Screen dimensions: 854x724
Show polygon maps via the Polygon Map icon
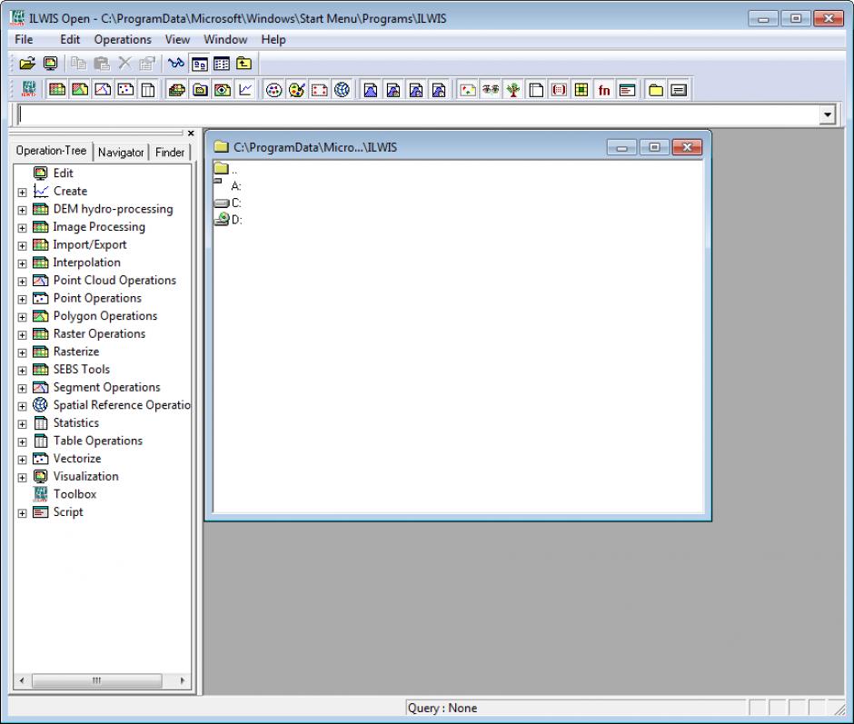pyautogui.click(x=80, y=90)
